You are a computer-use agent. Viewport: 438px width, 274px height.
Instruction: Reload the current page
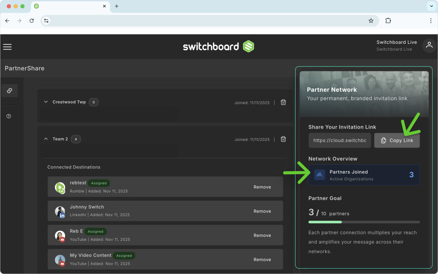[x=32, y=21]
